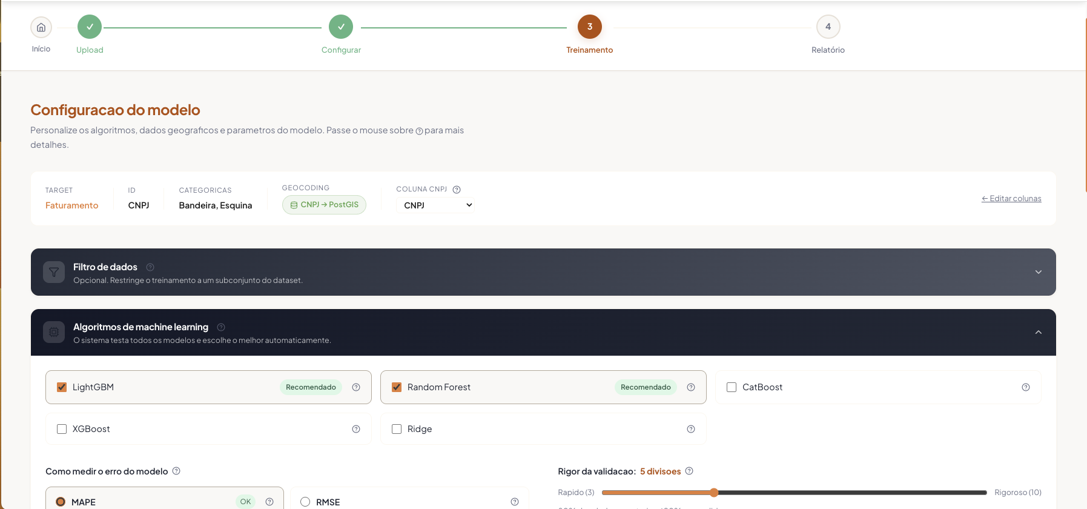Uncheck the LightGBM algorithm
This screenshot has height=509, width=1087.
[62, 387]
